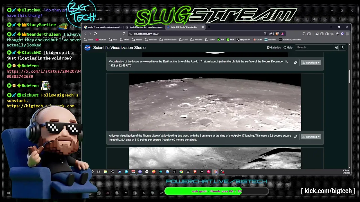Click the NASA logo on the page
Image resolution: width=360 pixels, height=202 pixels.
pos(88,48)
